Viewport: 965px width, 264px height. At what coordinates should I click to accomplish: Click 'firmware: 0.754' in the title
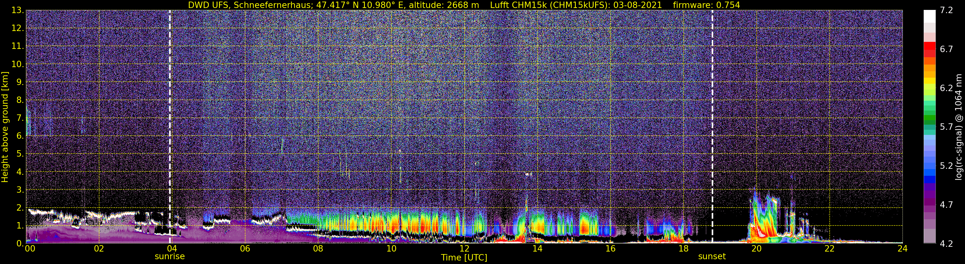tap(707, 5)
